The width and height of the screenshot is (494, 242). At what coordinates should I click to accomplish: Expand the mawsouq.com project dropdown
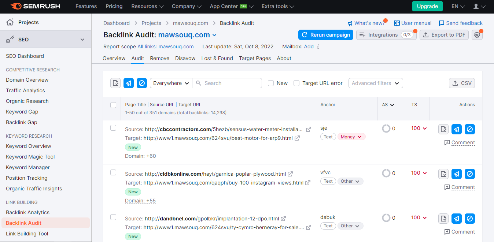click(214, 35)
